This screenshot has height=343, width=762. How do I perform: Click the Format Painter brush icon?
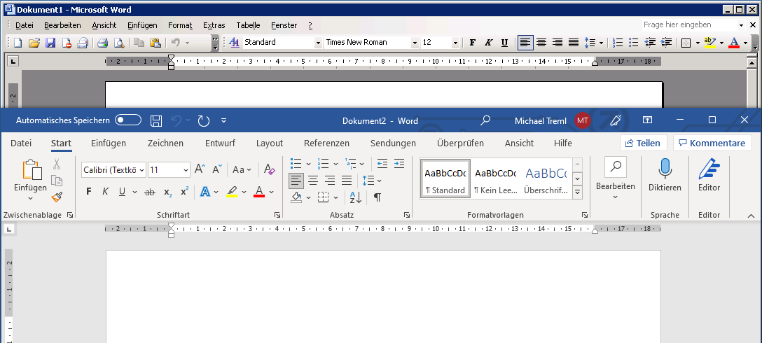[x=57, y=197]
